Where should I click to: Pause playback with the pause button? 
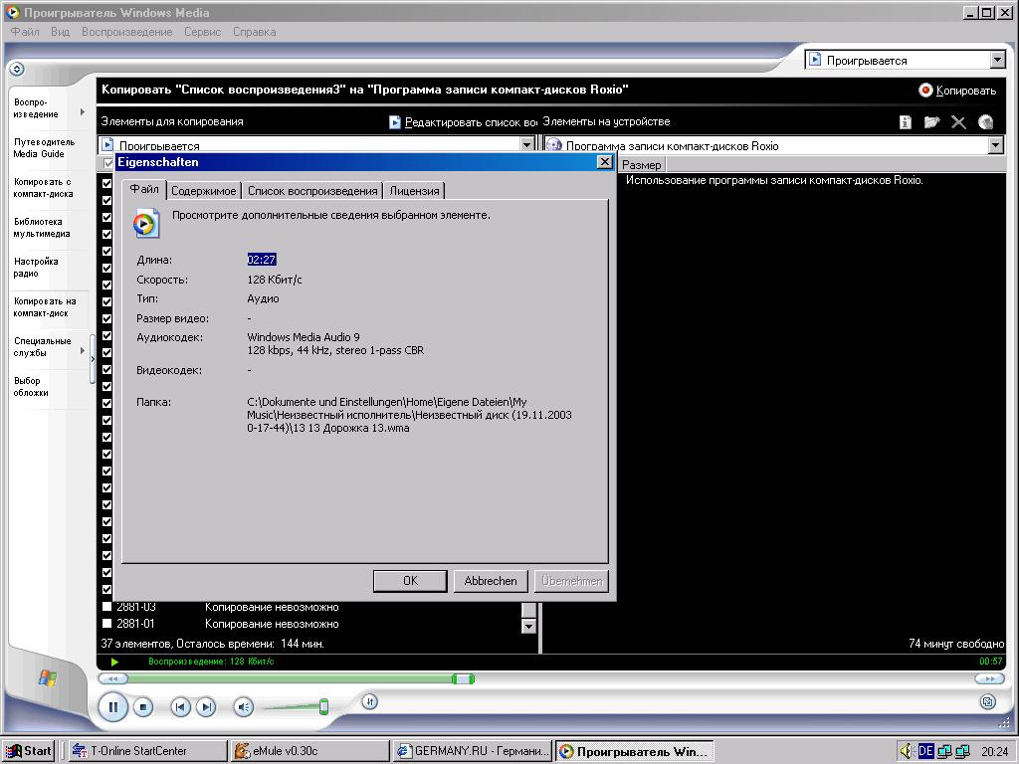pyautogui.click(x=113, y=707)
